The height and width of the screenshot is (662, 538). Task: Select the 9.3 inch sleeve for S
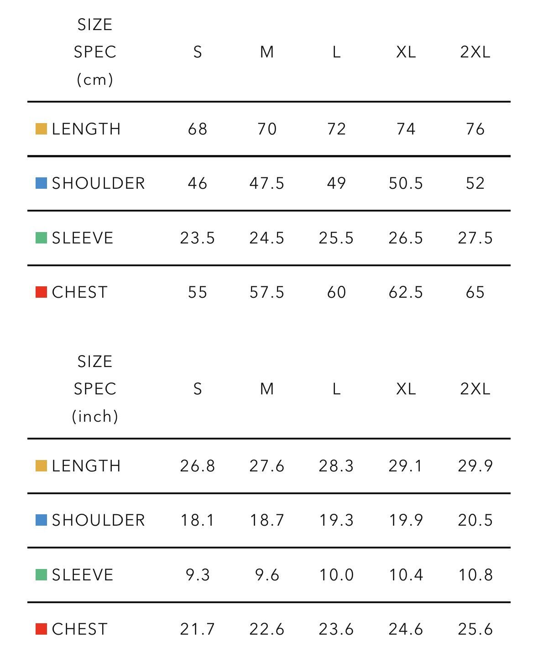pyautogui.click(x=197, y=575)
